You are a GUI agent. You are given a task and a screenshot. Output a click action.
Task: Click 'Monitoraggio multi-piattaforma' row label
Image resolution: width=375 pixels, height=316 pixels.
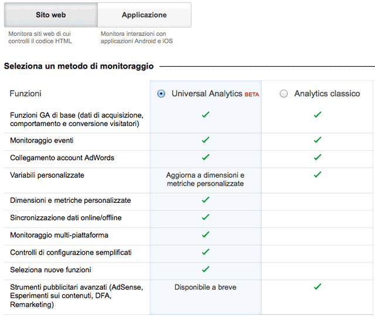[x=59, y=235]
